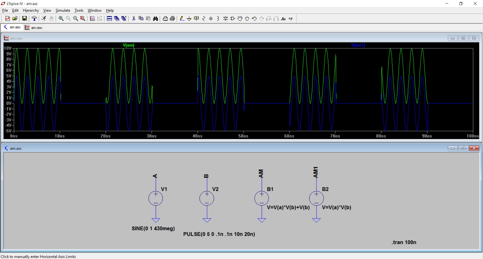483x259 pixels.
Task: Click the PULSE(0 5 0 .1n .1n 10n 20n) text
Action: coord(219,234)
